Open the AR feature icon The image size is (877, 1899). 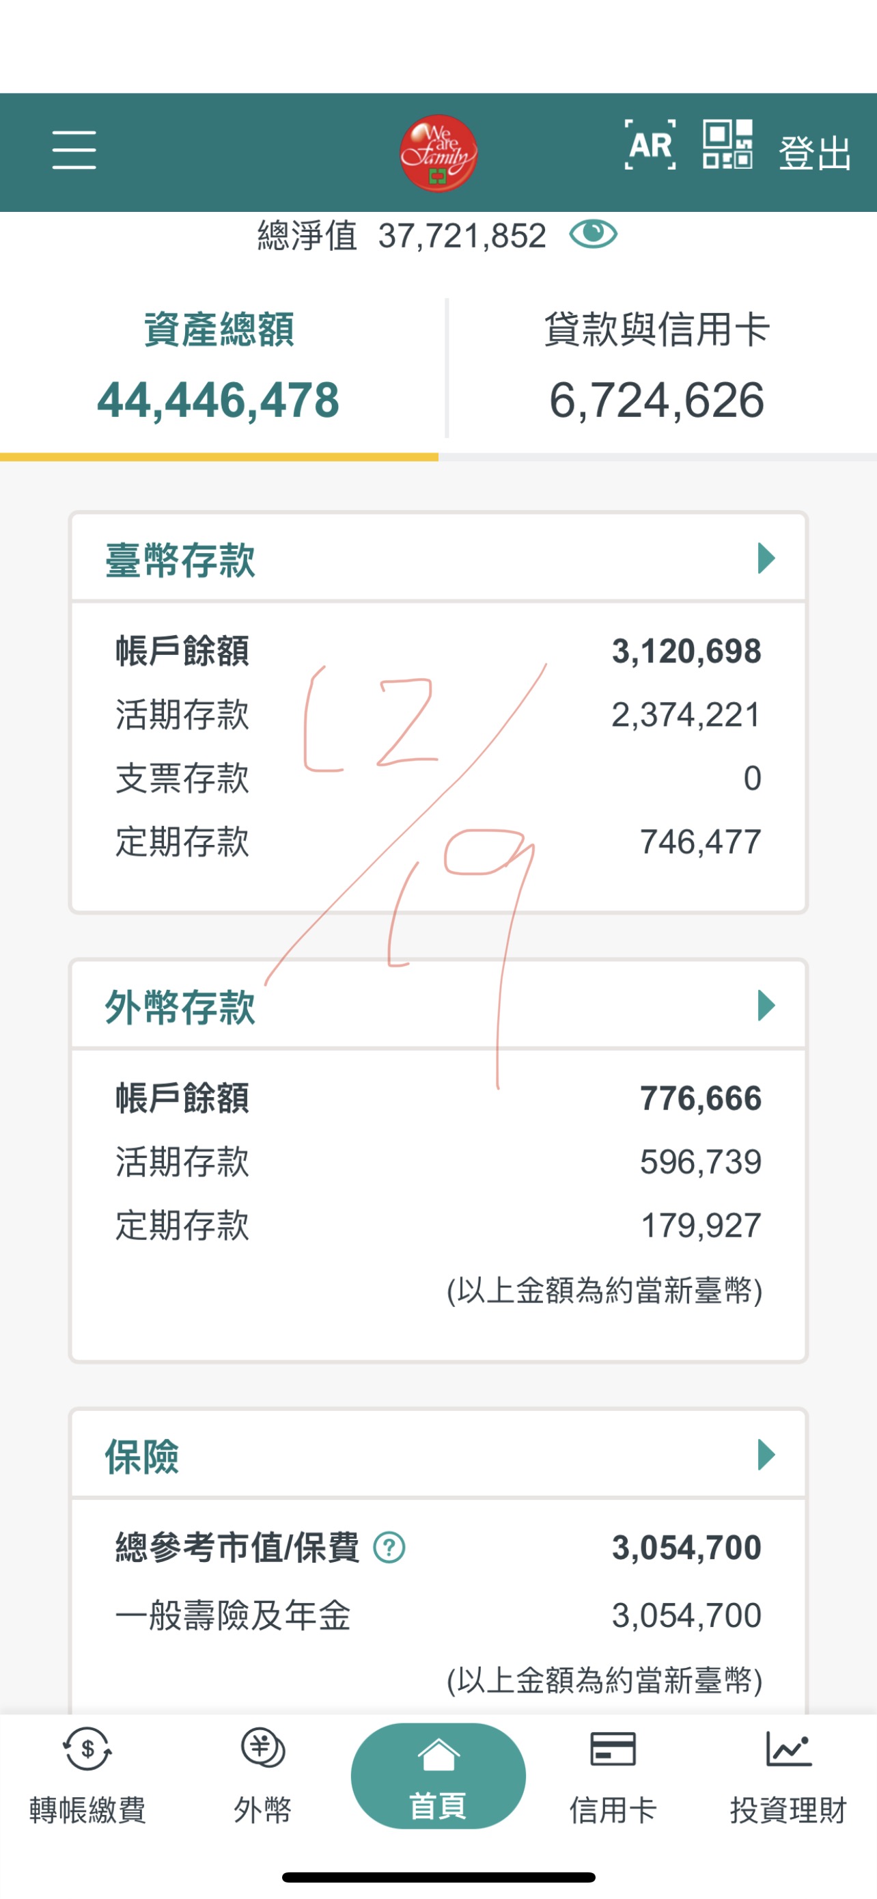pos(650,145)
